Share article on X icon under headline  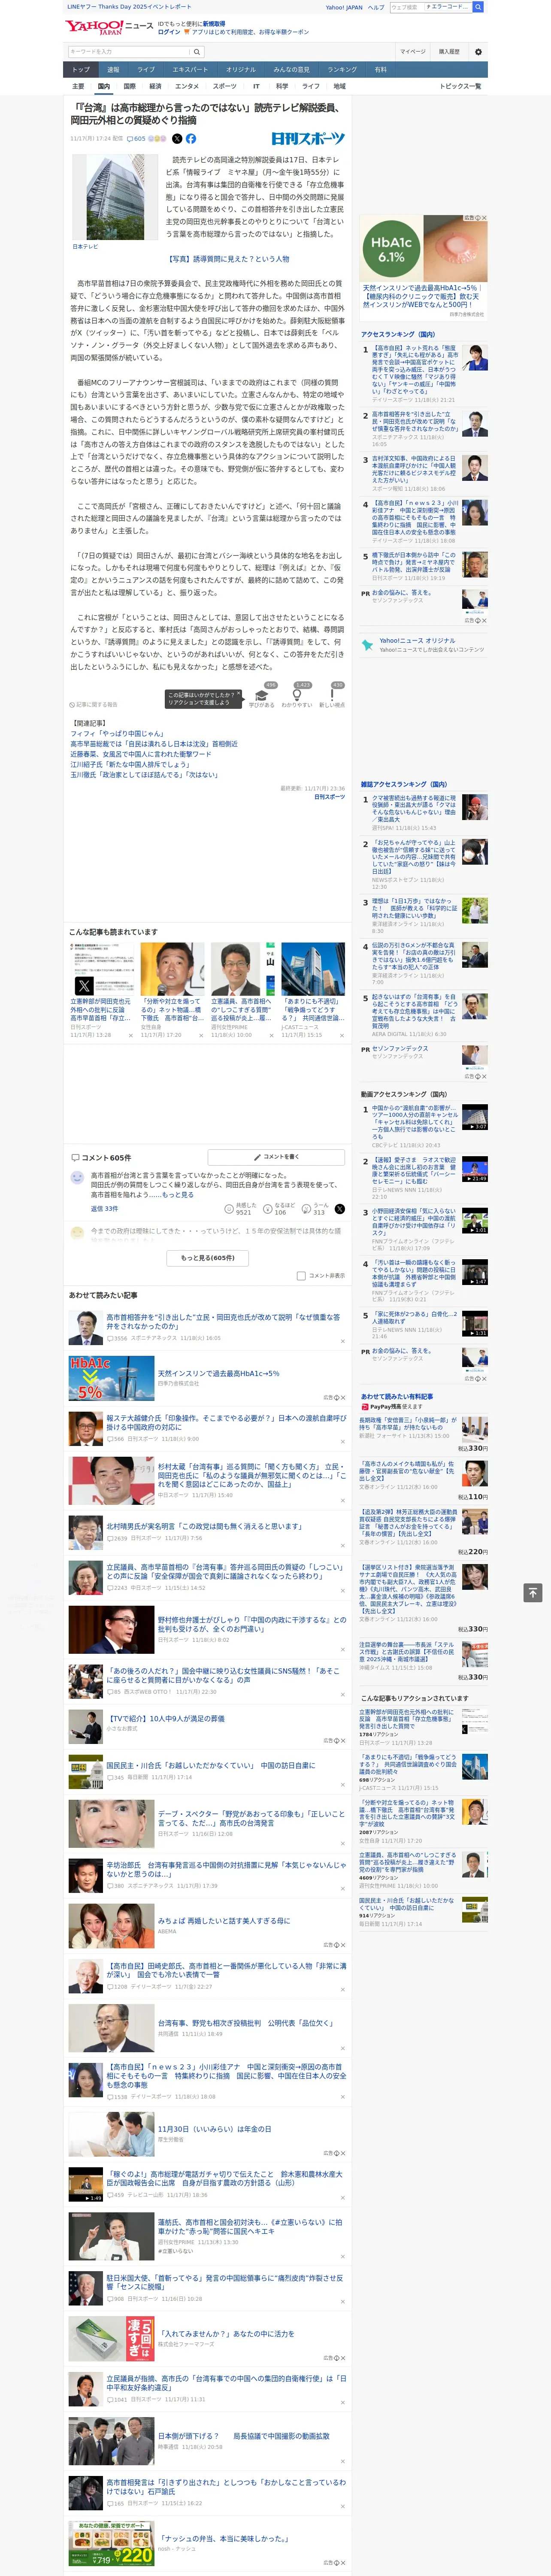[x=177, y=139]
